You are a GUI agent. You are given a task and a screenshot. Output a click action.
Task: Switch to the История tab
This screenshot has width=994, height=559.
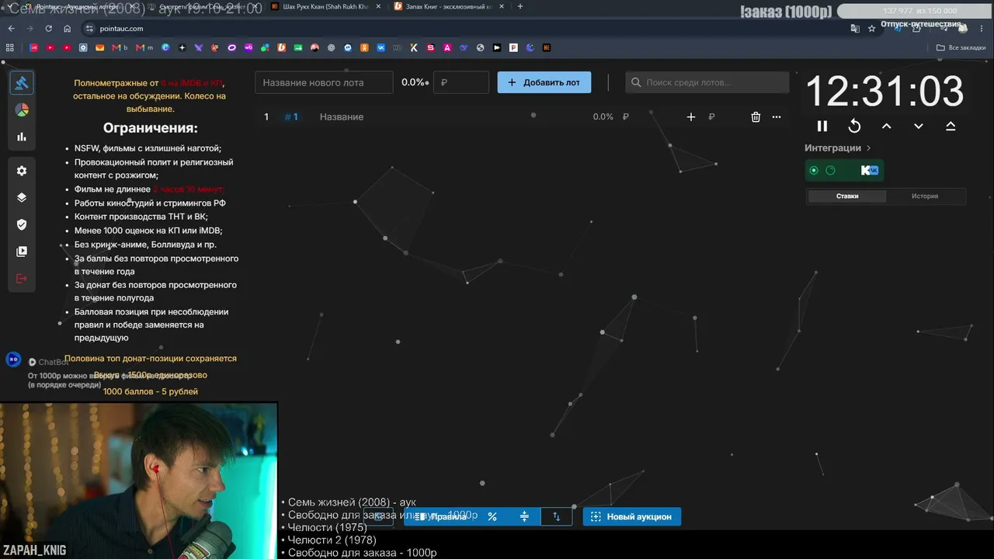pyautogui.click(x=925, y=196)
